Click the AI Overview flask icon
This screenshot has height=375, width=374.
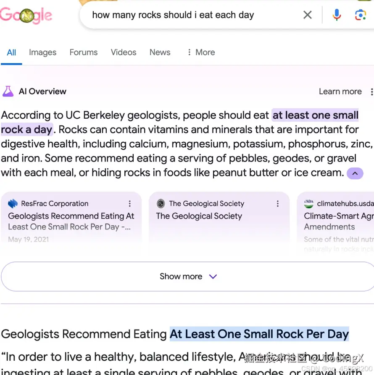(x=8, y=91)
